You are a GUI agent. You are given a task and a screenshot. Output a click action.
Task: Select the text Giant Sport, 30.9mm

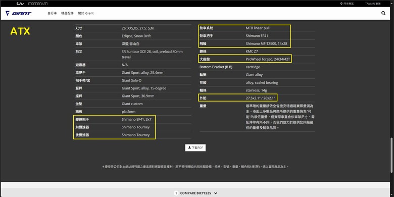pos(138,96)
